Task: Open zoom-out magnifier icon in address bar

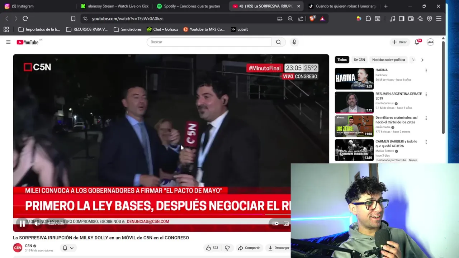Action: point(290,19)
